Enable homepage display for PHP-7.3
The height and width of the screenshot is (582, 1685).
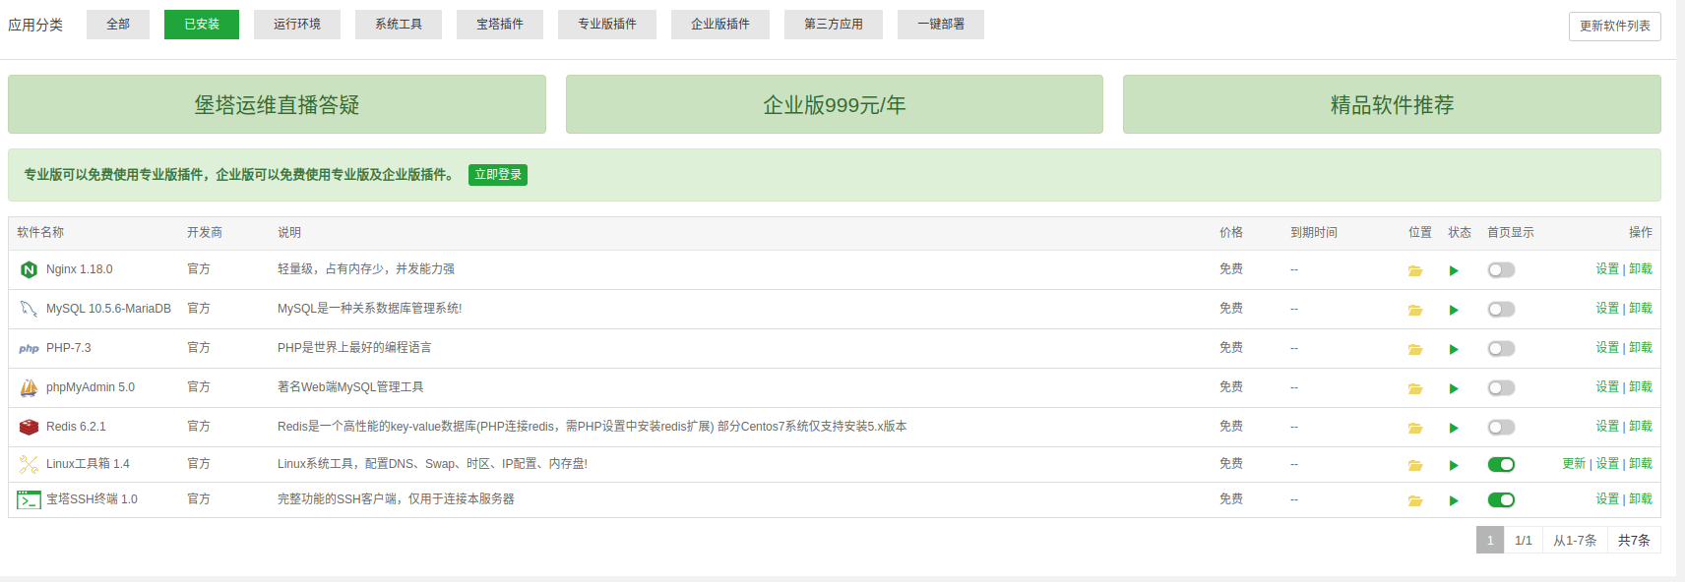coord(1501,348)
